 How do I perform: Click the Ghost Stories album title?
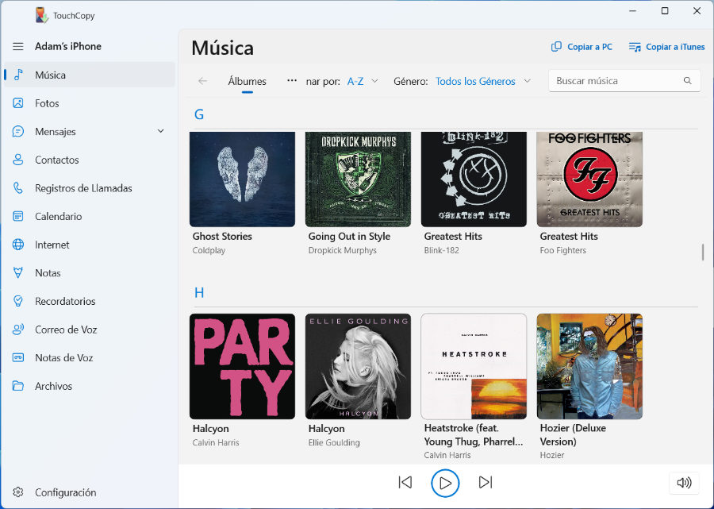pos(222,236)
